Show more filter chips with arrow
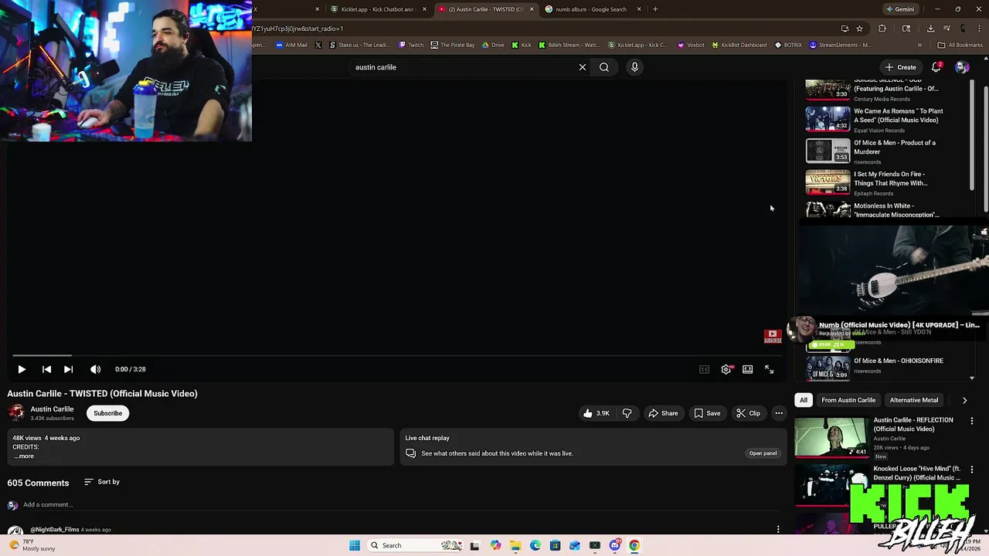 tap(964, 400)
